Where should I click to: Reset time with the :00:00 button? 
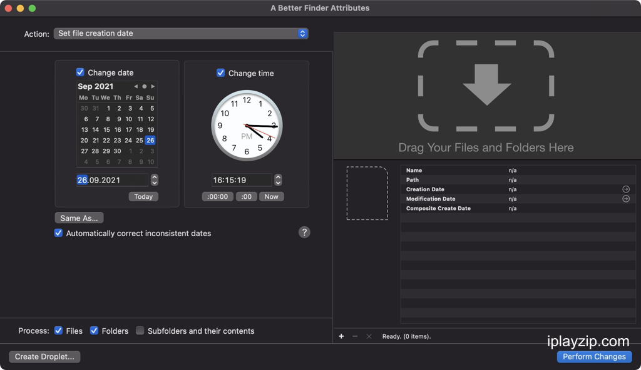click(217, 196)
